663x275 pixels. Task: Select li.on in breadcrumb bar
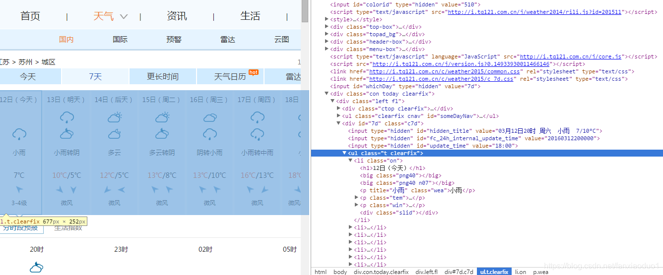[x=520, y=272]
